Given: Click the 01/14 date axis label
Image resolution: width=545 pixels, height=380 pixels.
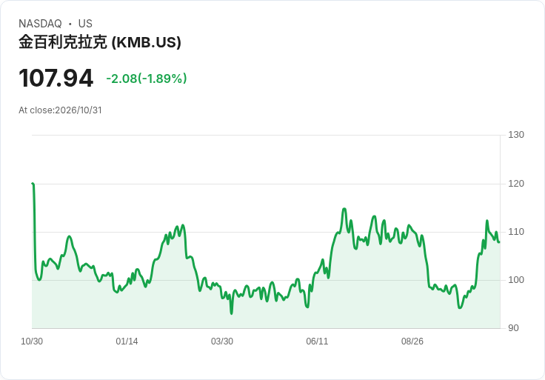Looking at the screenshot, I should [x=127, y=341].
